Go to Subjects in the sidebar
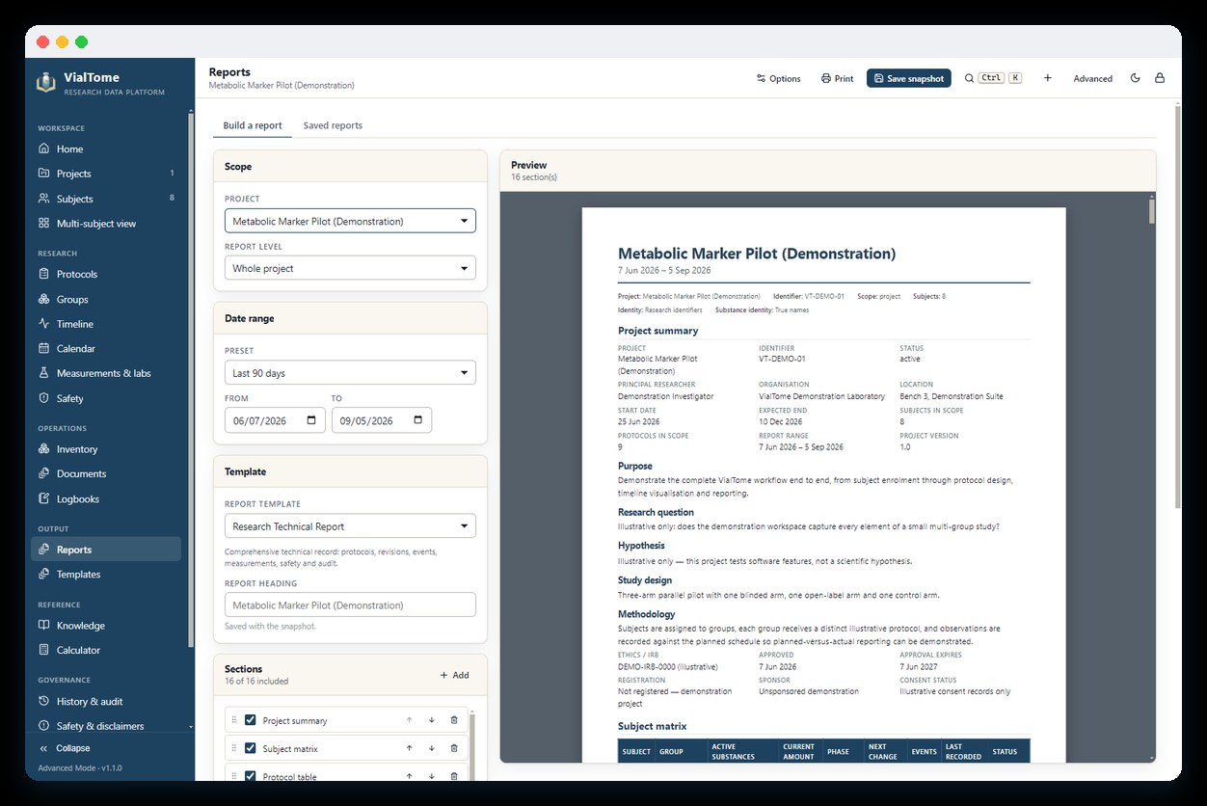 (107, 199)
